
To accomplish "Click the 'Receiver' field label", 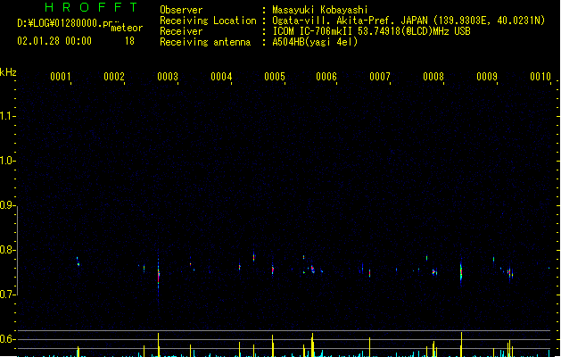I will (x=181, y=31).
